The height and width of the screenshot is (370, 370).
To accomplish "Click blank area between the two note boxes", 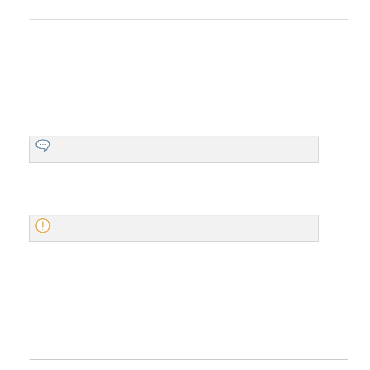I will coord(174,189).
